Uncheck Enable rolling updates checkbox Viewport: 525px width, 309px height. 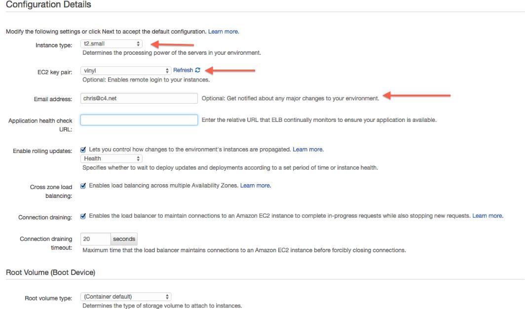point(83,150)
